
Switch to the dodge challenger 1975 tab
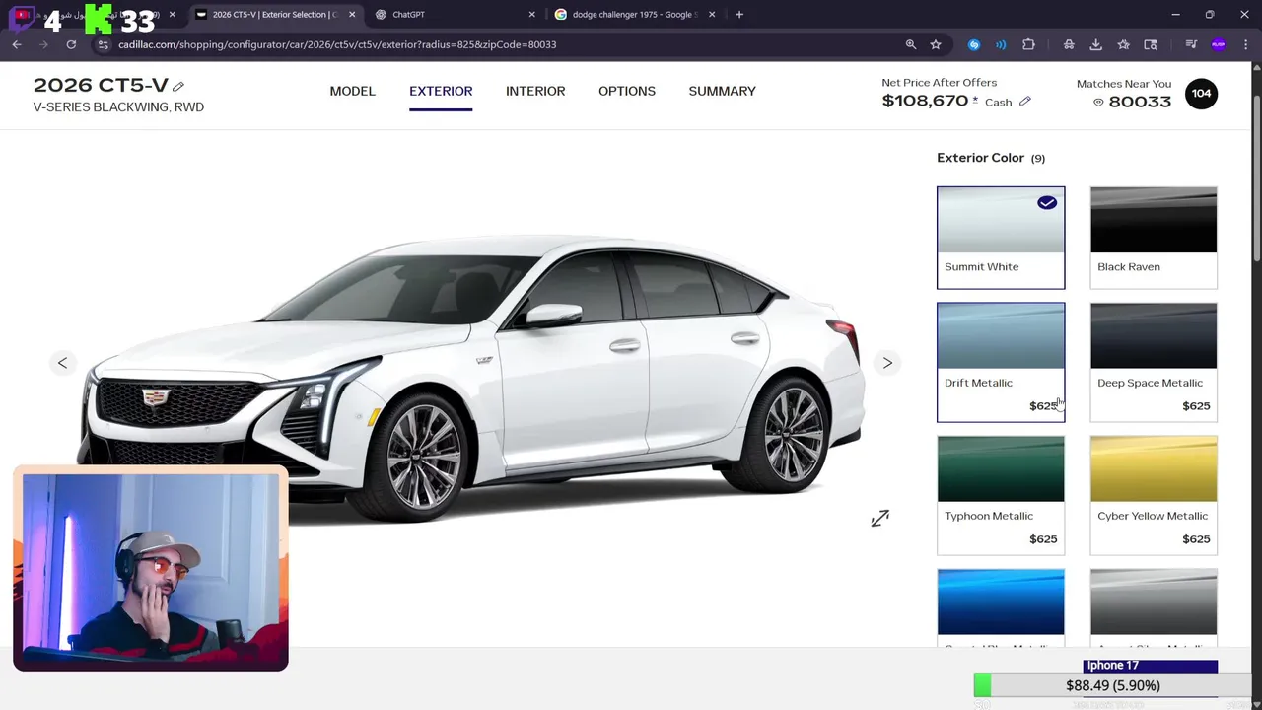coord(633,14)
